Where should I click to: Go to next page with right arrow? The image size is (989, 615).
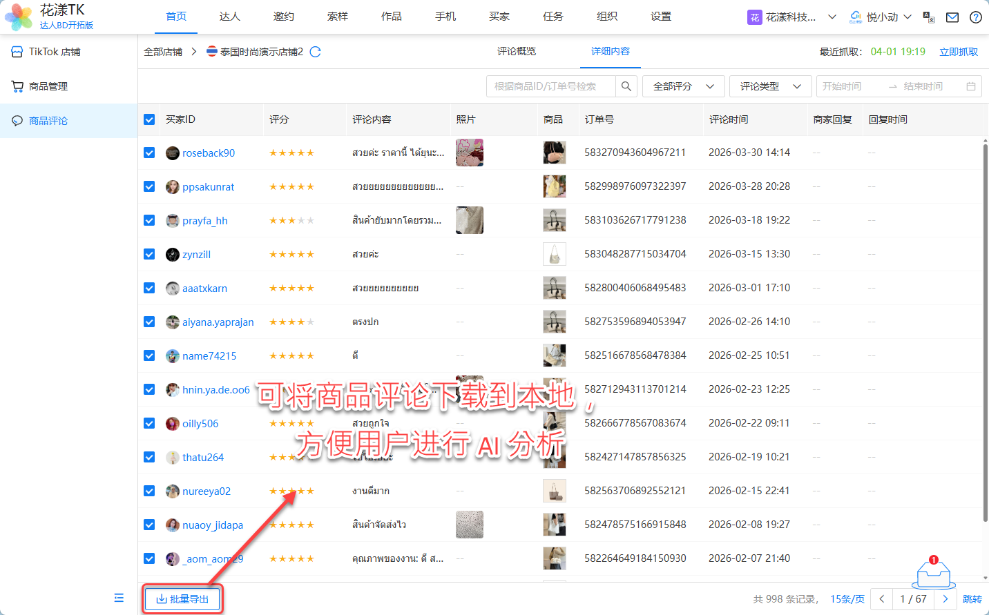pos(945,599)
